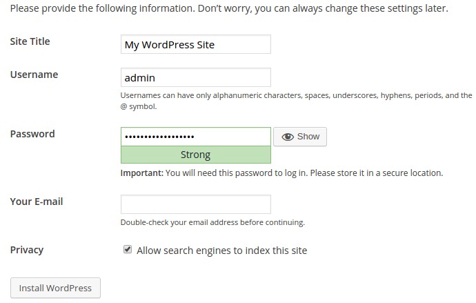This screenshot has width=476, height=303.
Task: Click the '@ symbol.' hint line
Action: click(x=139, y=106)
